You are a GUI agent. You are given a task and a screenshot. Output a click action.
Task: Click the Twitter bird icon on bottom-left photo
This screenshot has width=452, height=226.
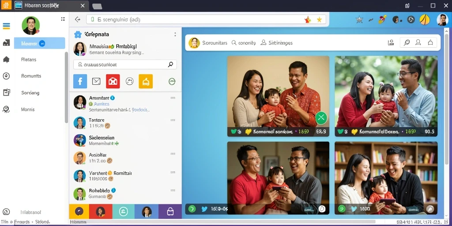click(x=204, y=209)
